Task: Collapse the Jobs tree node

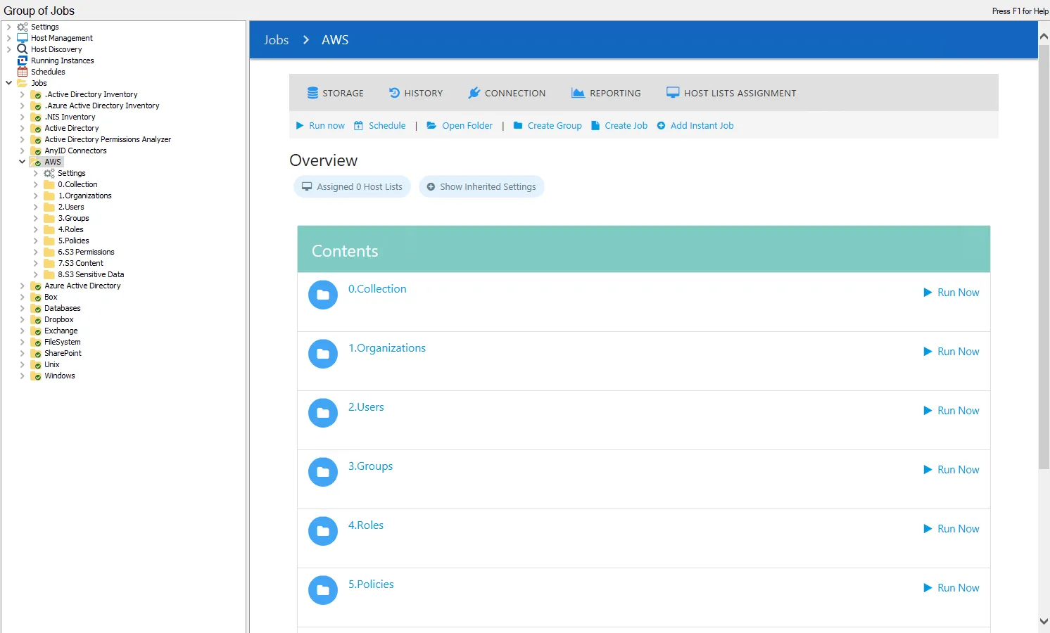Action: click(x=8, y=83)
